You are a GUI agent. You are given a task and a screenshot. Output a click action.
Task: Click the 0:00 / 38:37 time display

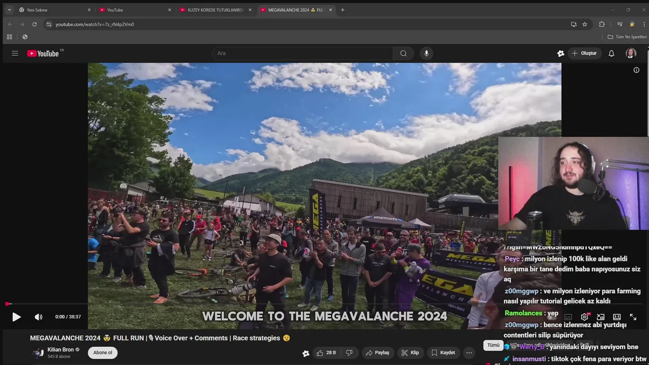[68, 317]
